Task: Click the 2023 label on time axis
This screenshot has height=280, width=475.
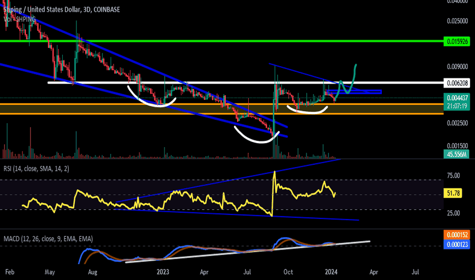Action: pos(163,272)
